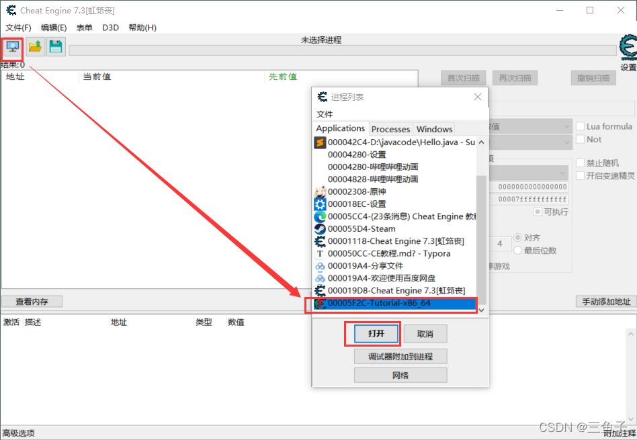Click the 描述 column header in address table
Image resolution: width=637 pixels, height=440 pixels.
pyautogui.click(x=33, y=322)
